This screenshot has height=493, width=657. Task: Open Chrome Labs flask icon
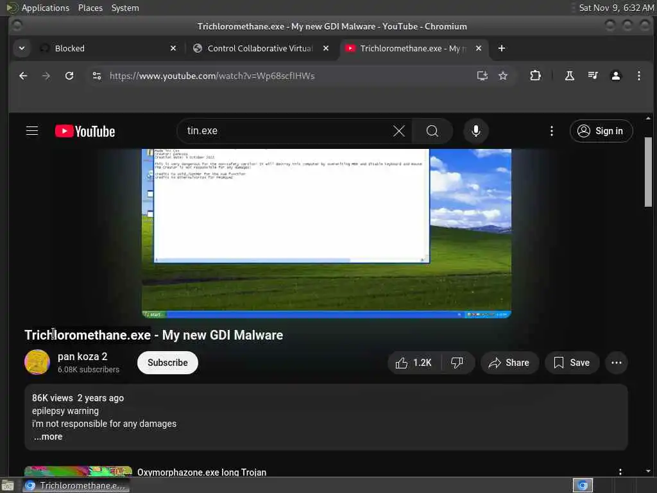coord(570,76)
